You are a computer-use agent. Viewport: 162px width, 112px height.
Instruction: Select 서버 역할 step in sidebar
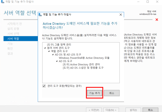tap(21, 38)
